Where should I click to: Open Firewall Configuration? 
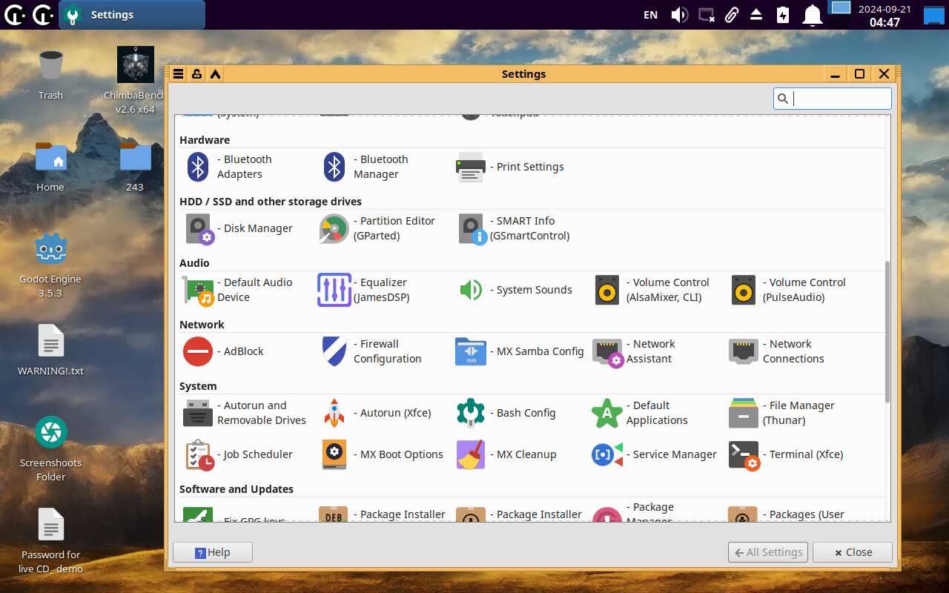coord(334,351)
